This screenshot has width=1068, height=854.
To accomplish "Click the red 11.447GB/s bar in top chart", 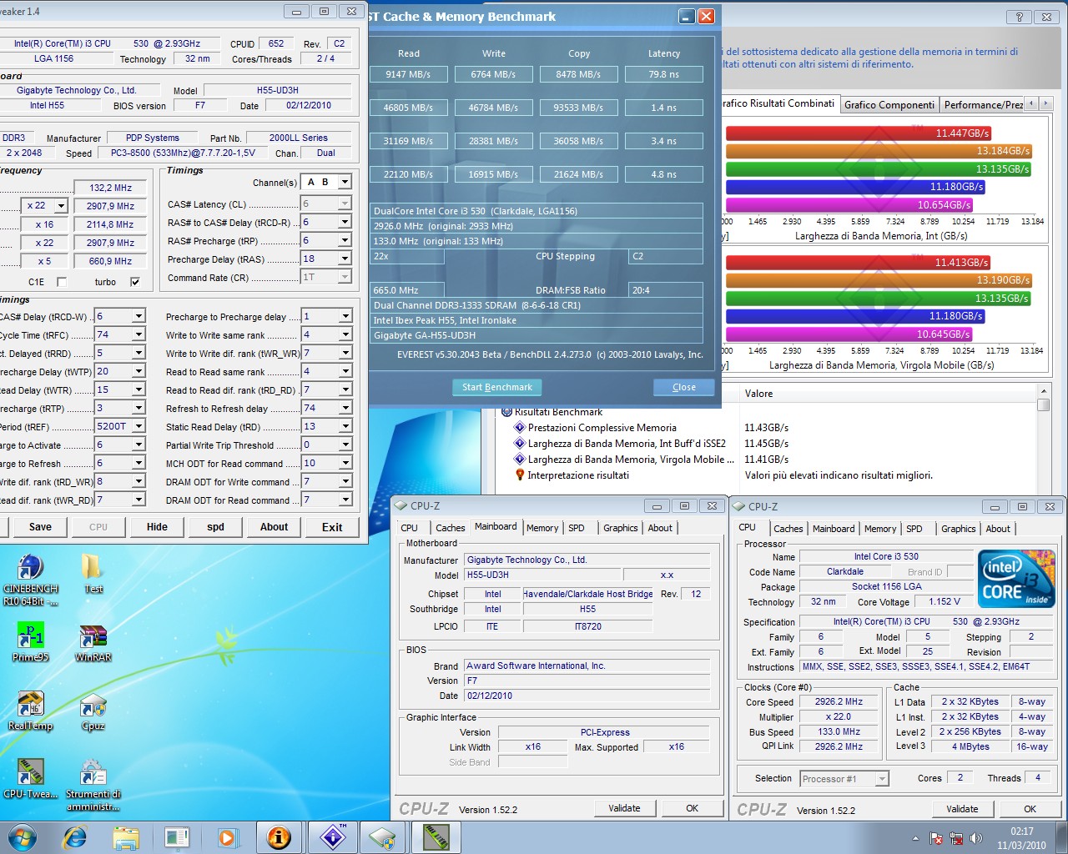I will [x=859, y=133].
